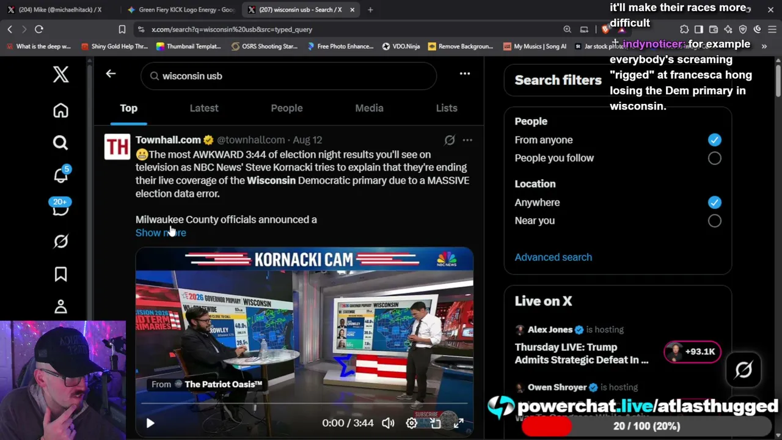Seek on the video progress bar
782x440 pixels.
tap(304, 404)
